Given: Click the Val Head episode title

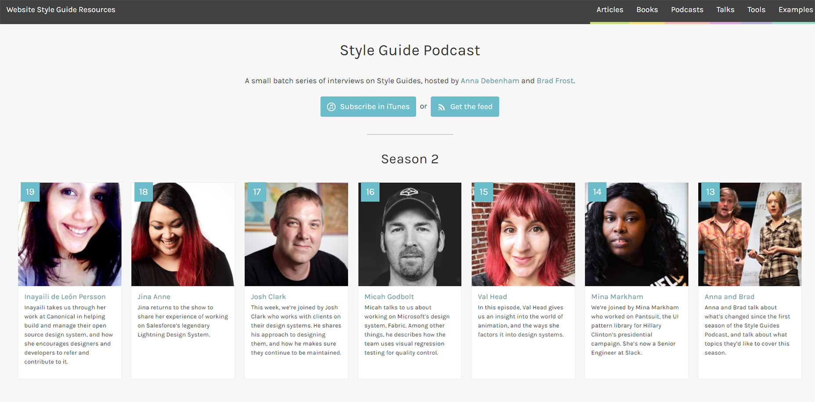Looking at the screenshot, I should [x=492, y=297].
